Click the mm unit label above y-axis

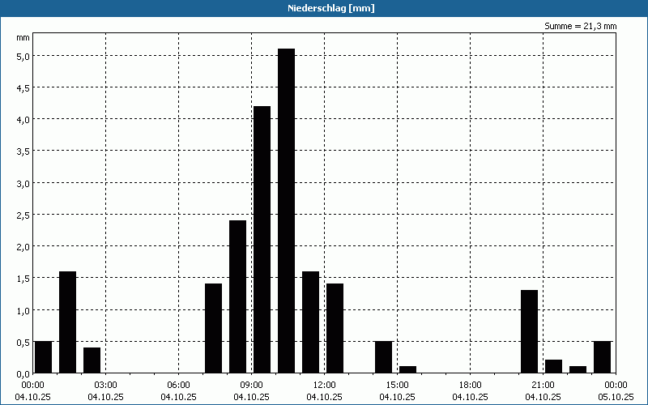pos(23,37)
